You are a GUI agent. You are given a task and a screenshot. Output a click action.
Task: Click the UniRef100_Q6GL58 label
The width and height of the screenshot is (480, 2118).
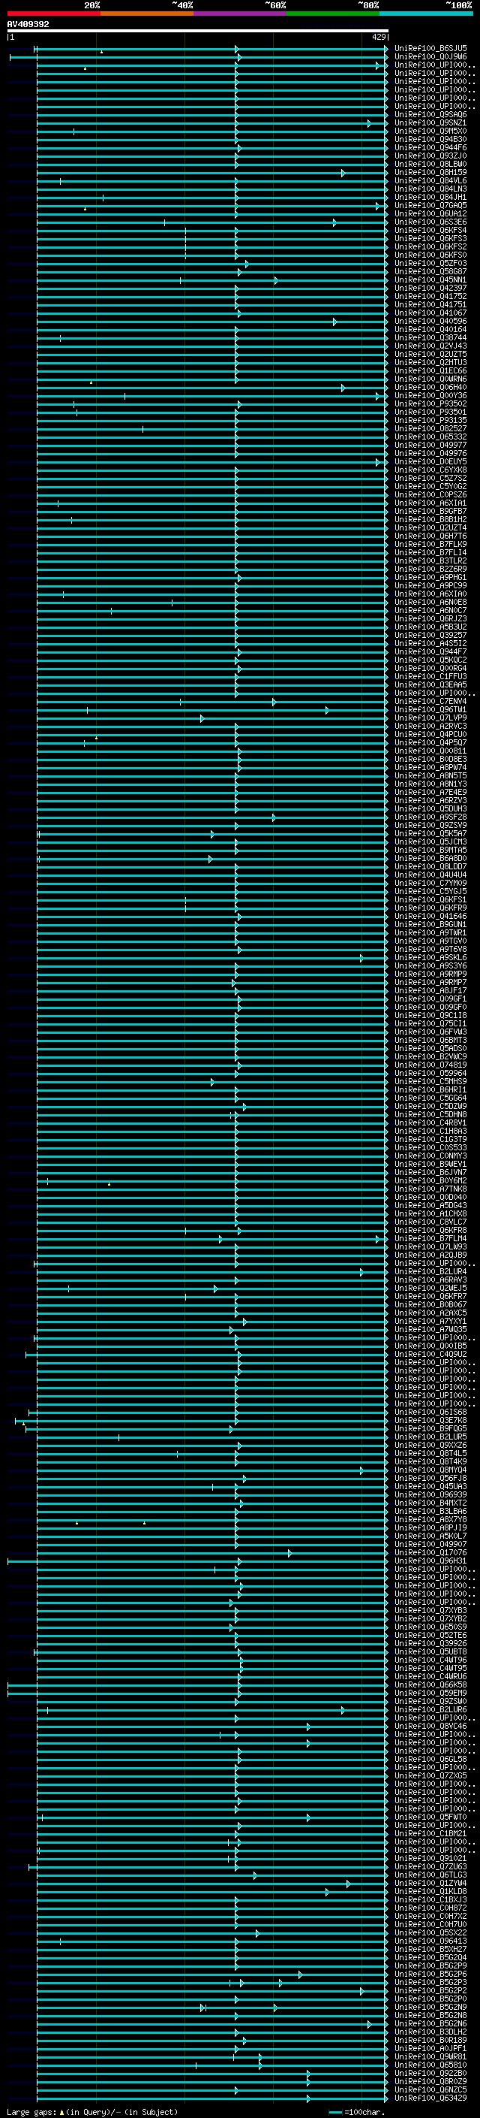(430, 1760)
